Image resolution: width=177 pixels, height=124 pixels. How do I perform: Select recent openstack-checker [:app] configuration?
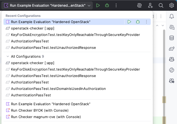coord(77,28)
